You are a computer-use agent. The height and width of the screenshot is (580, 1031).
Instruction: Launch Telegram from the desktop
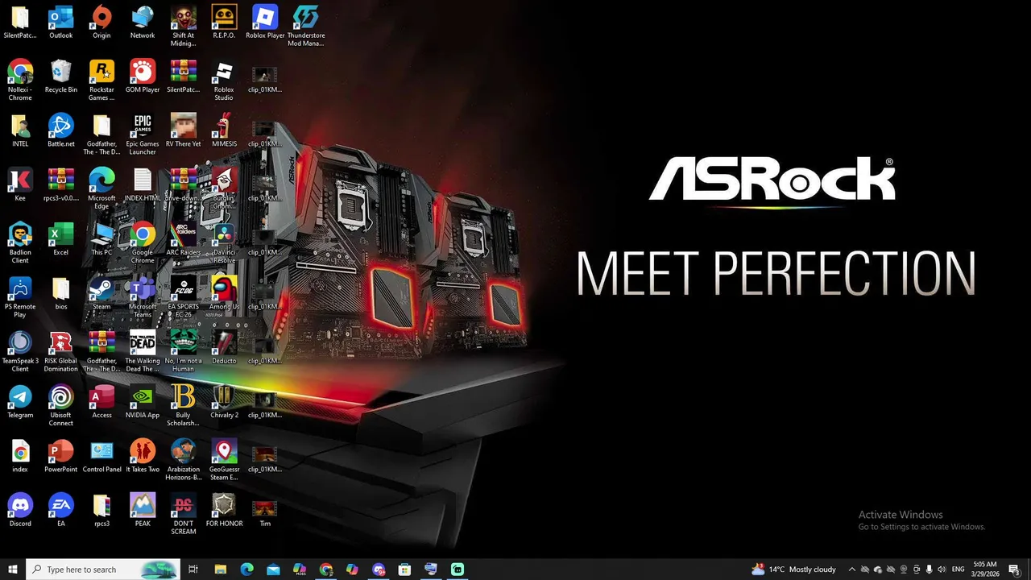click(x=20, y=401)
